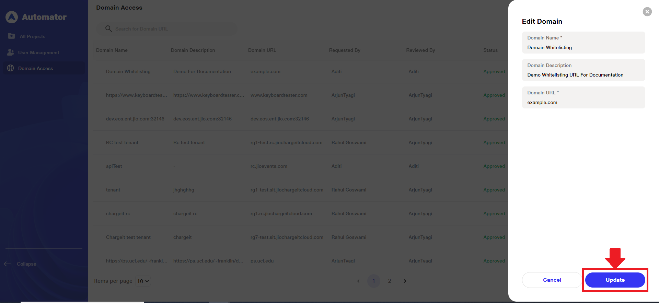This screenshot has height=303, width=659.
Task: Open the items per page dropdown
Action: pyautogui.click(x=143, y=281)
